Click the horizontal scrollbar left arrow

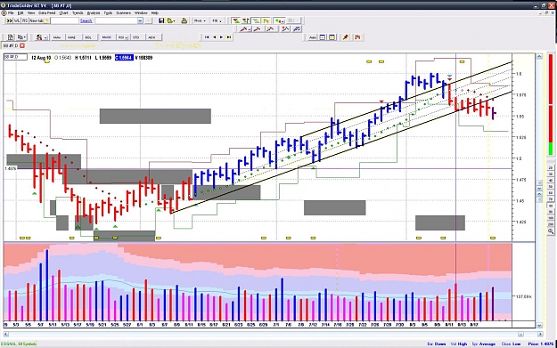pos(5,334)
